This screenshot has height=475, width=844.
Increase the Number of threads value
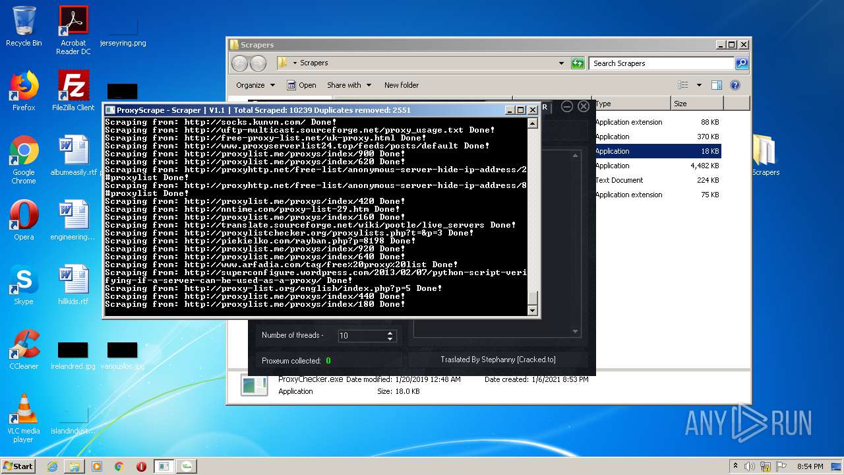point(390,332)
